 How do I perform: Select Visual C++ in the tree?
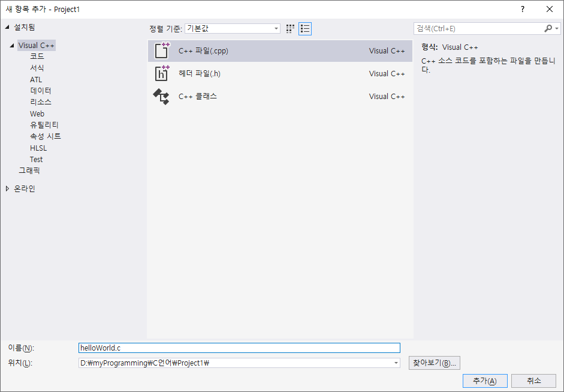click(37, 46)
